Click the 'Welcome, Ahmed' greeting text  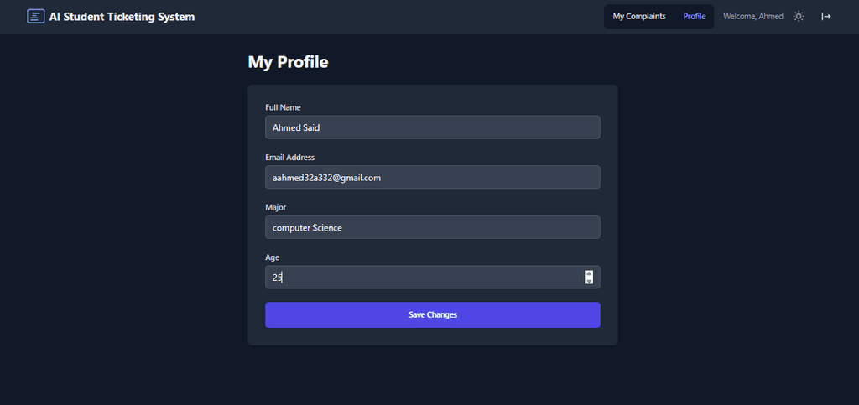point(752,17)
